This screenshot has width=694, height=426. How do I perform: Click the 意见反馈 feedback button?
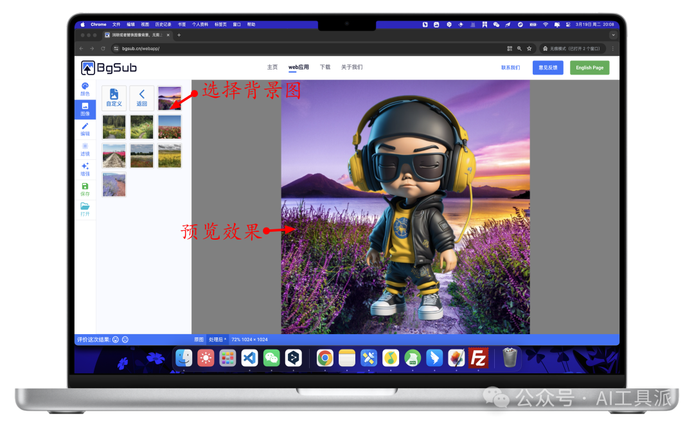[548, 67]
